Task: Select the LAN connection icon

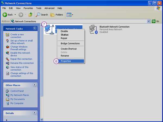Action: 49,29
